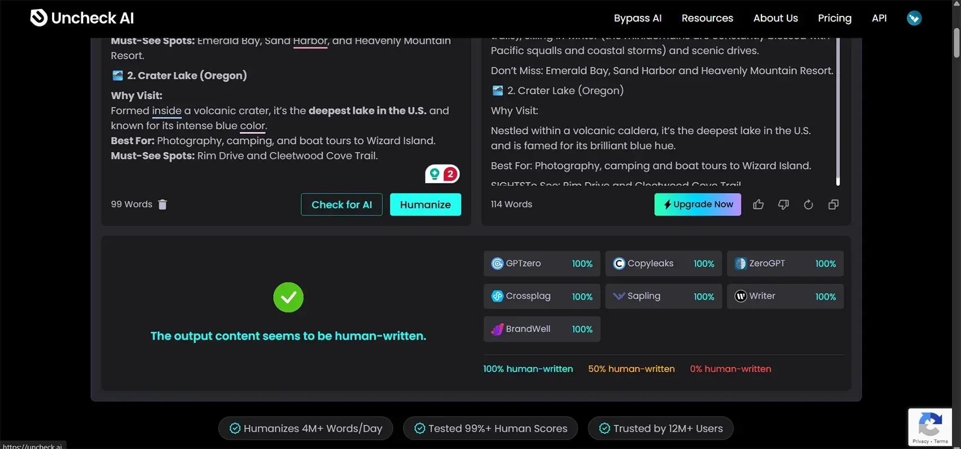Click the Trusted by 12M+ Users badge
Image resolution: width=961 pixels, height=449 pixels.
661,429
